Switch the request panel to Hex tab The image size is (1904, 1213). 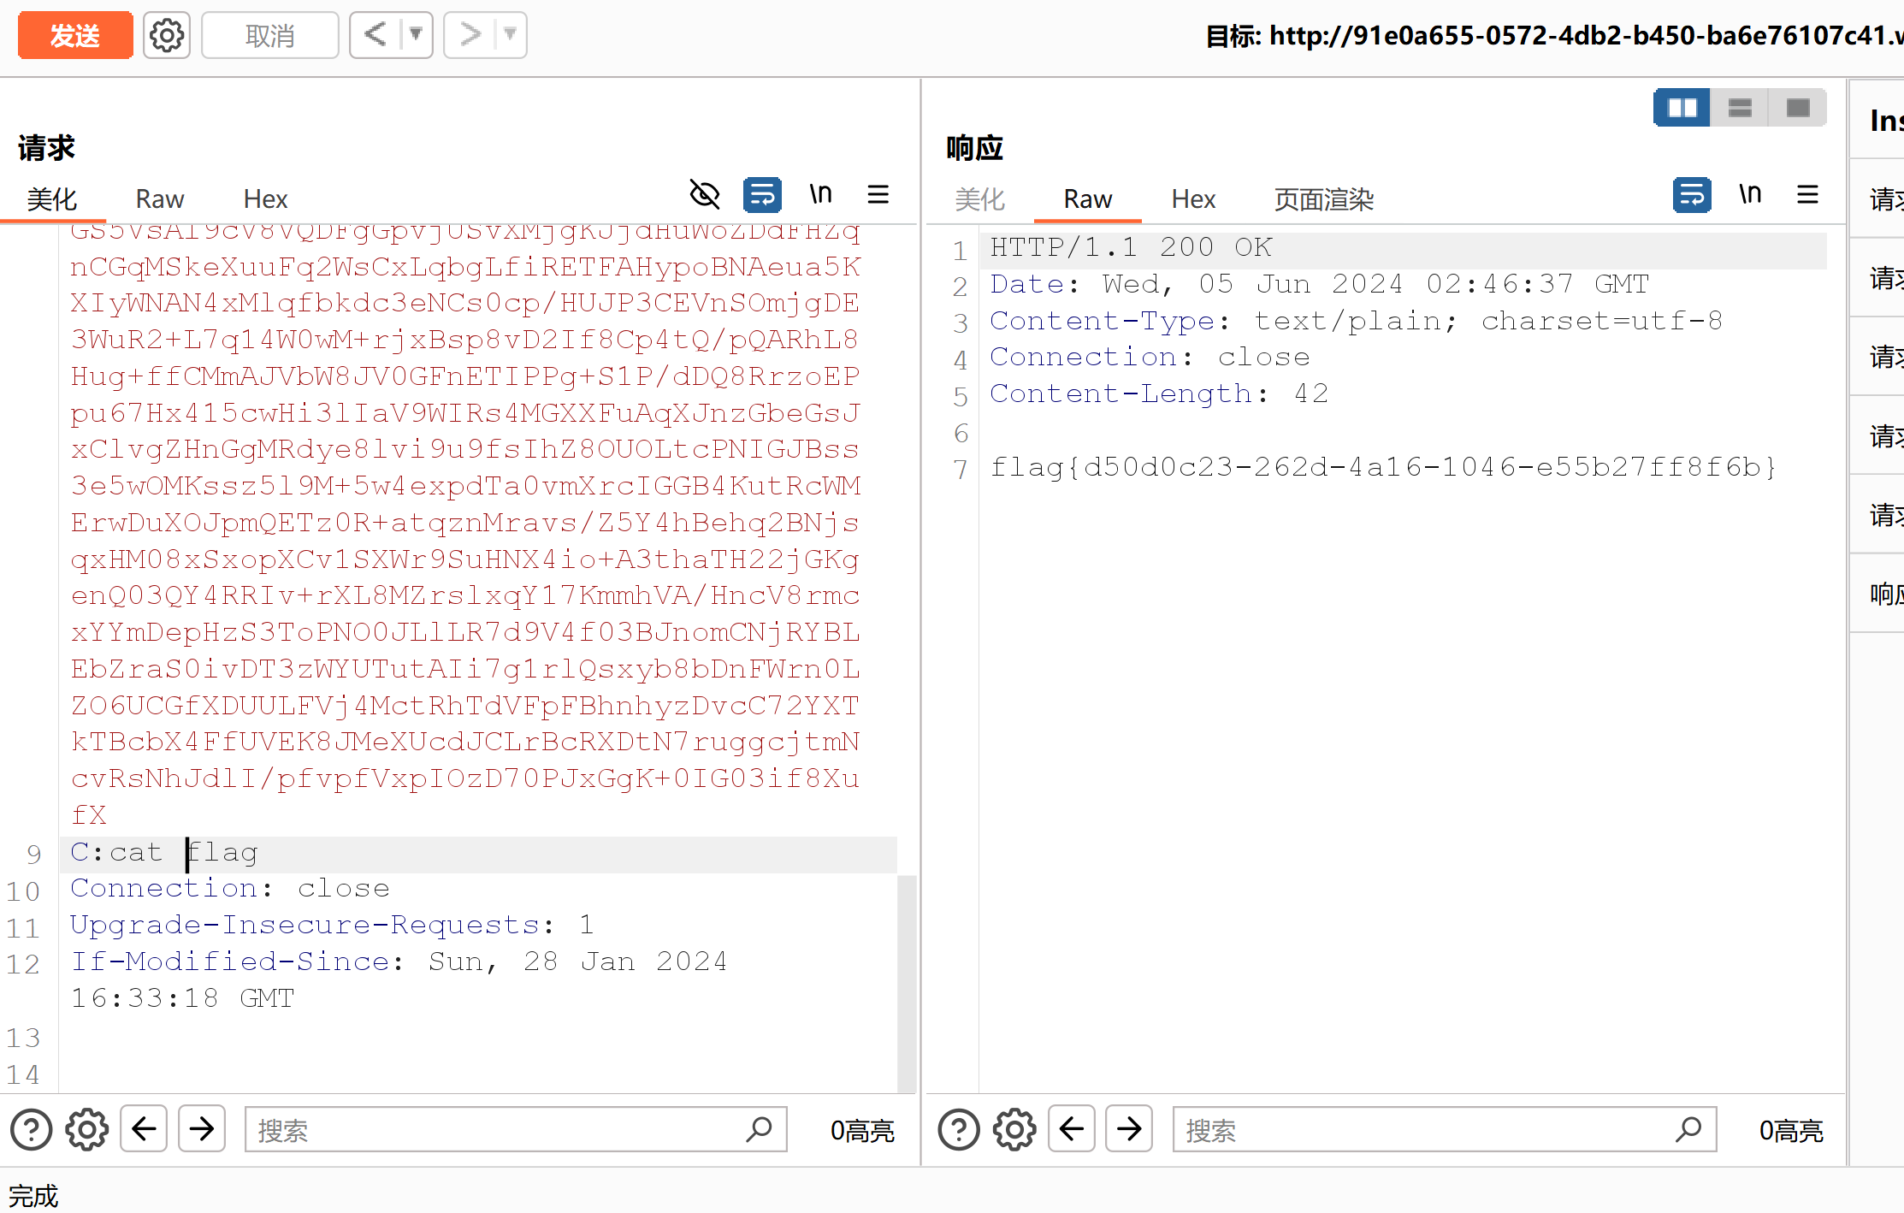point(265,199)
